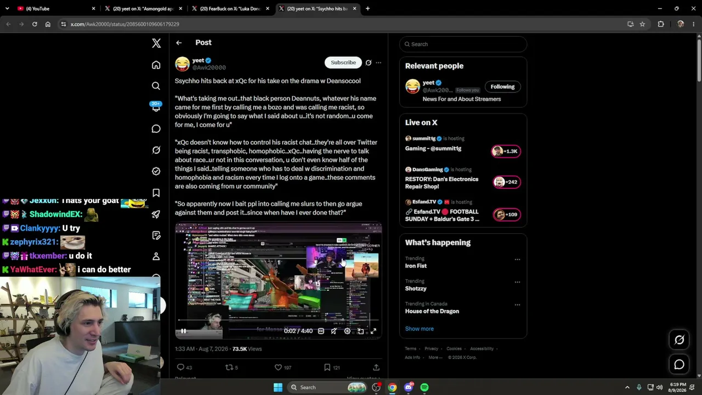Click Show more under What's happening

click(x=420, y=329)
